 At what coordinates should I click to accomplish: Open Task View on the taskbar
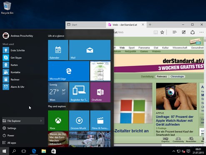(24, 151)
